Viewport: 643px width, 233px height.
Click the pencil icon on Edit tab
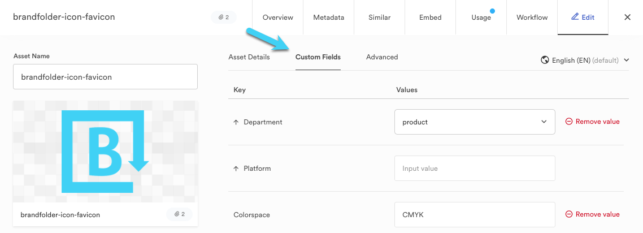(575, 17)
